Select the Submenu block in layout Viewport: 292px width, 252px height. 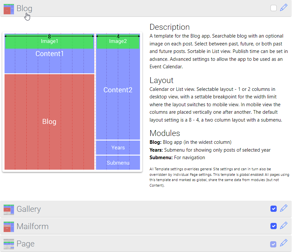pos(118,163)
